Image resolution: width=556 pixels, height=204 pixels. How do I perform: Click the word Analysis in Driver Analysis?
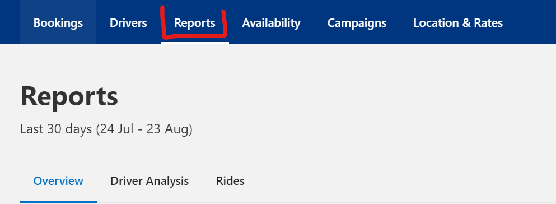pyautogui.click(x=168, y=181)
